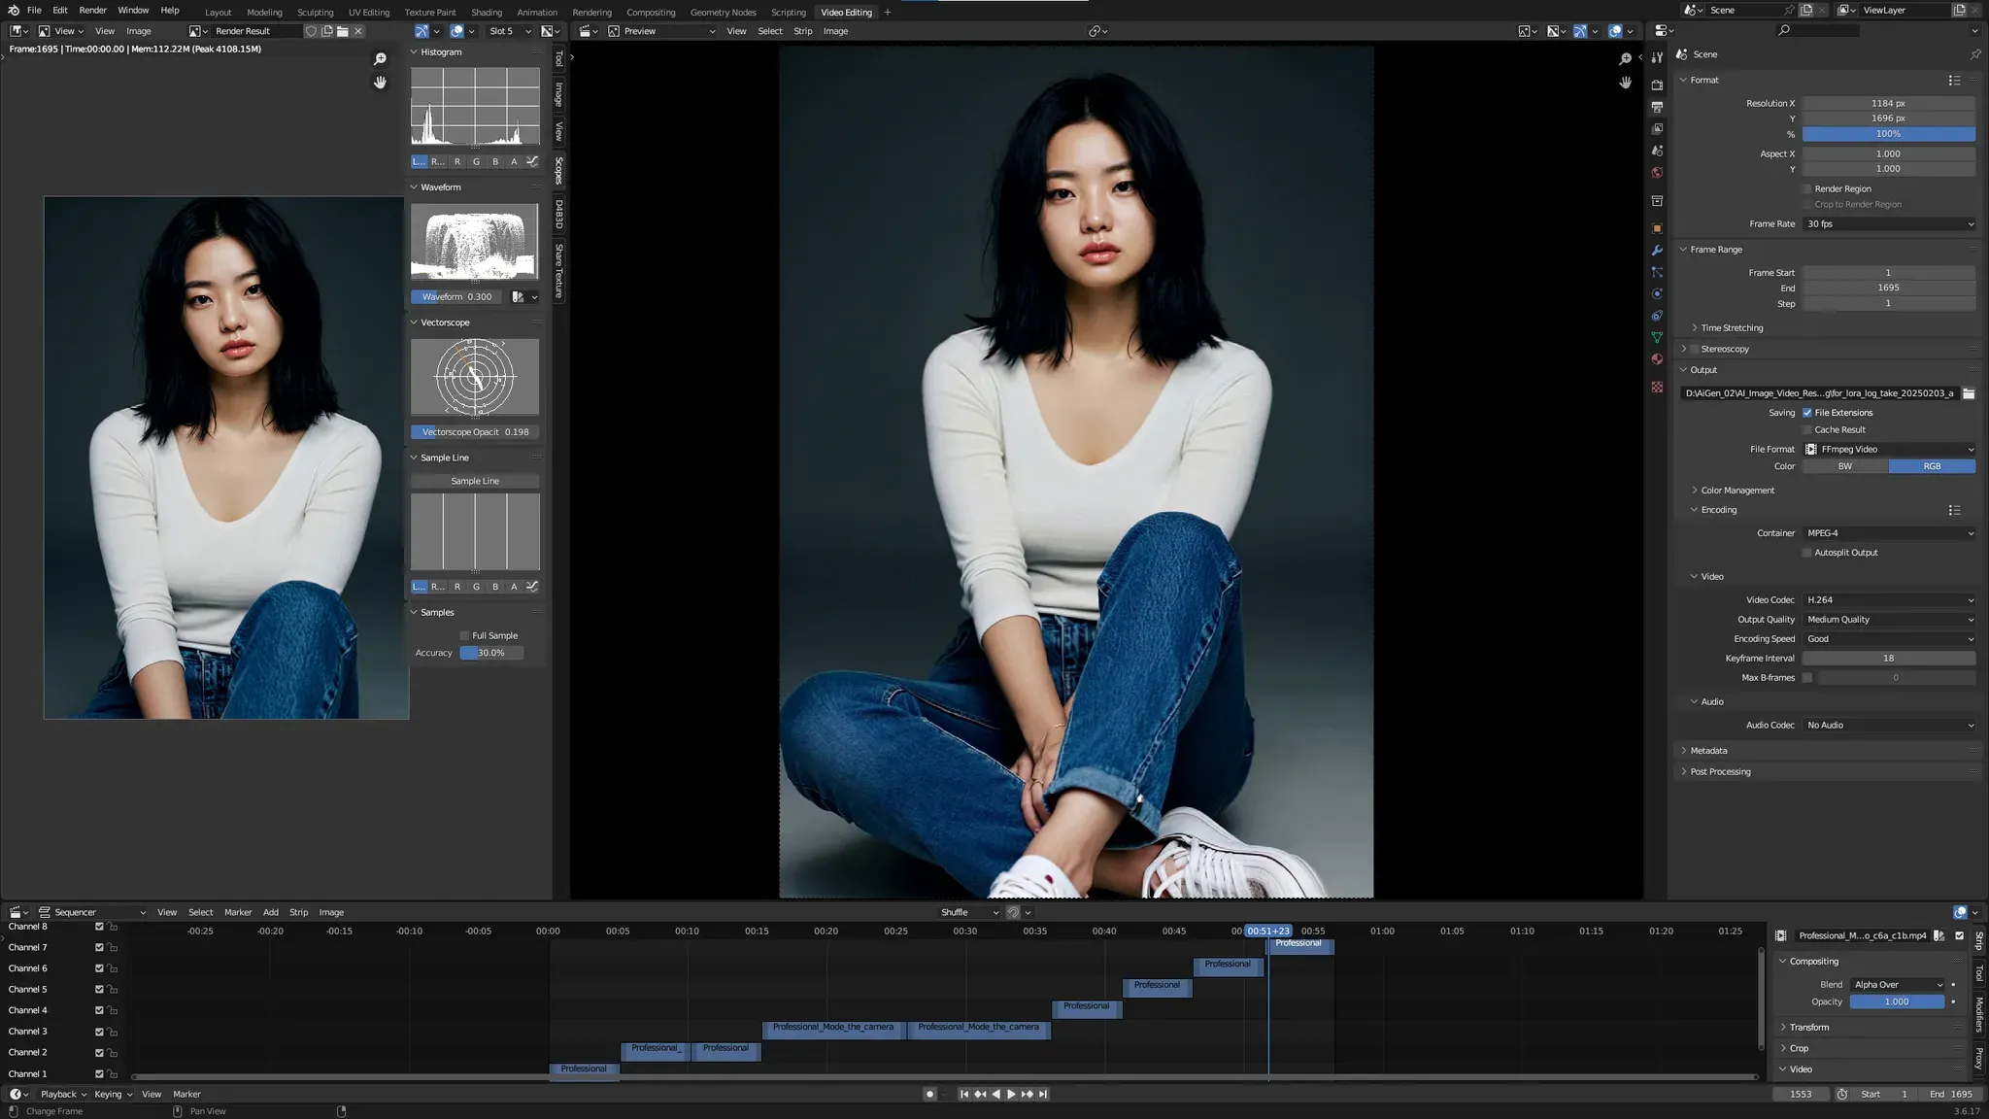Uncheck the Channel 5 mute checkbox
Viewport: 1989px width, 1119px height.
(99, 989)
